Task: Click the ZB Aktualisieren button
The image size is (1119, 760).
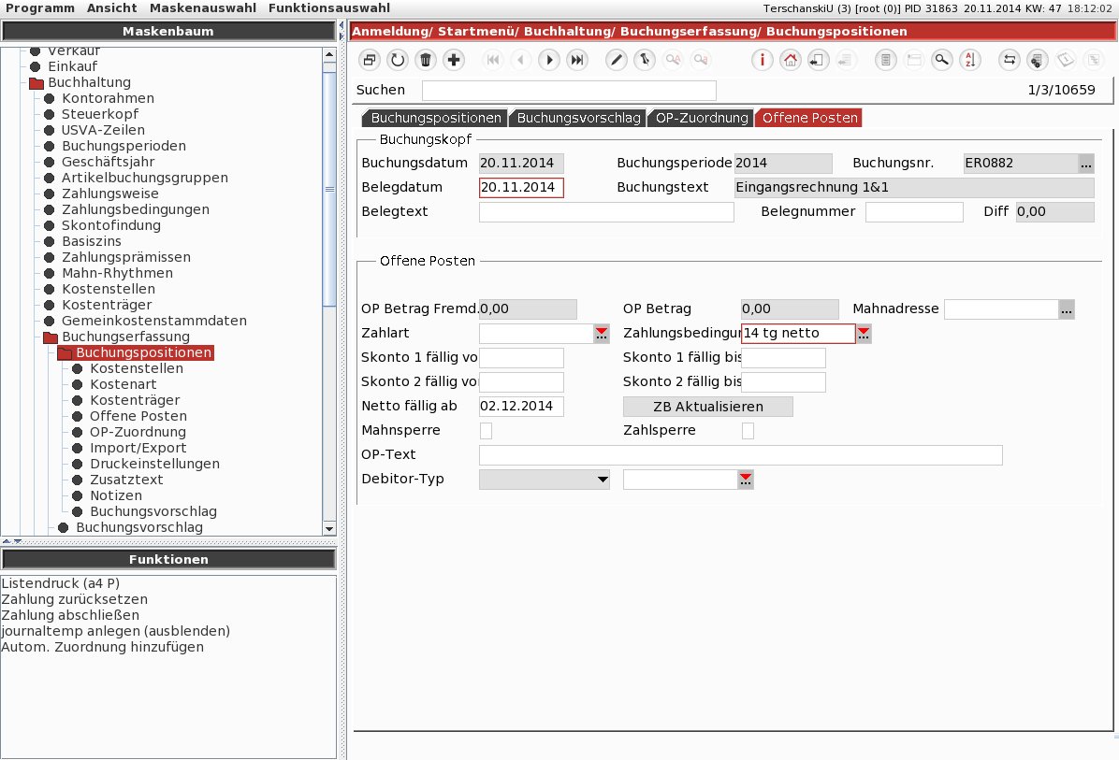Action: point(708,407)
